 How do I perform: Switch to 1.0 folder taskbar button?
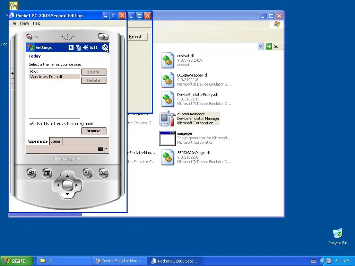click(x=64, y=261)
